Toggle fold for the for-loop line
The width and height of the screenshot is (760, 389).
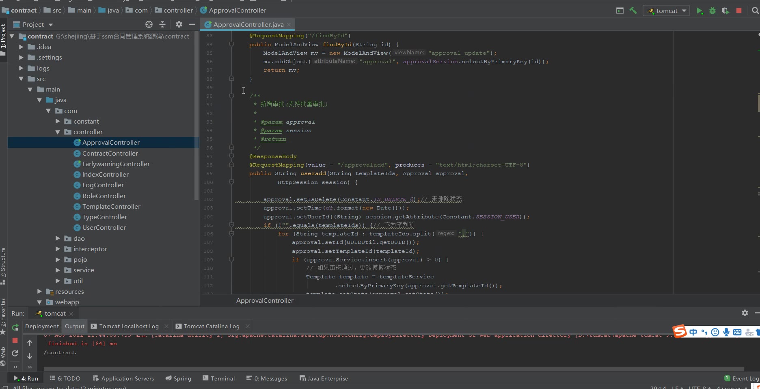(x=231, y=234)
